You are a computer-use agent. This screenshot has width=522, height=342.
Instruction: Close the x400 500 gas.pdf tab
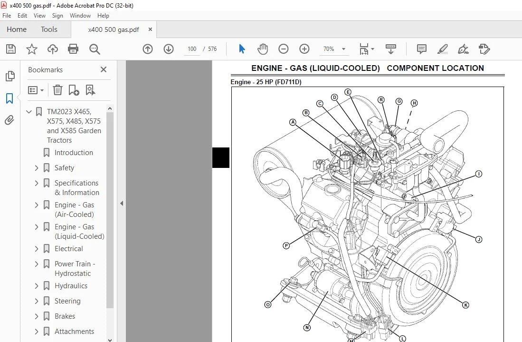150,29
